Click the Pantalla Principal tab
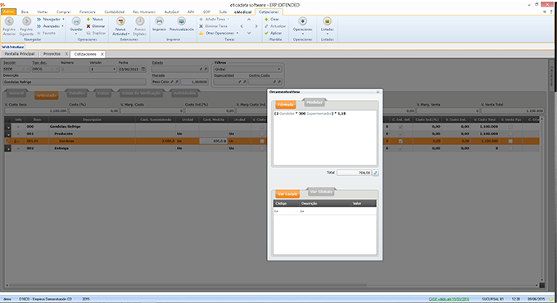The image size is (557, 303). click(x=19, y=54)
